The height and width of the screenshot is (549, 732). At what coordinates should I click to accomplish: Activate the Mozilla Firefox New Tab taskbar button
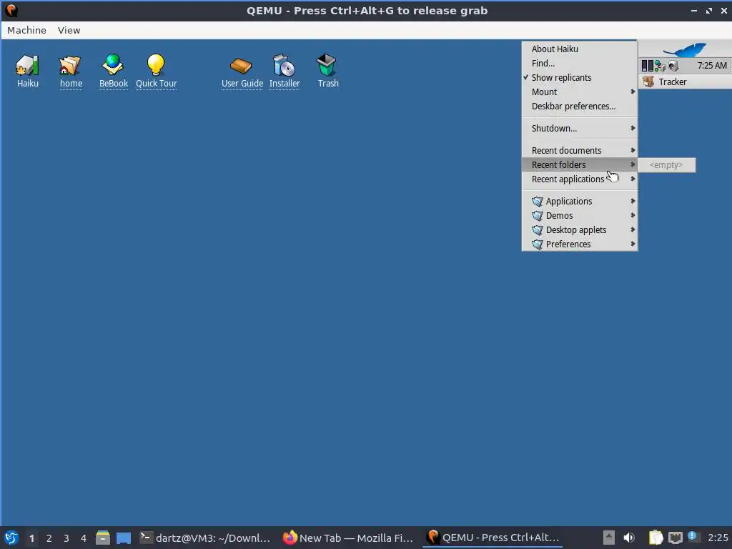(348, 538)
